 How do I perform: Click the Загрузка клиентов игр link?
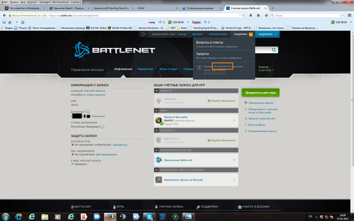coord(262,118)
